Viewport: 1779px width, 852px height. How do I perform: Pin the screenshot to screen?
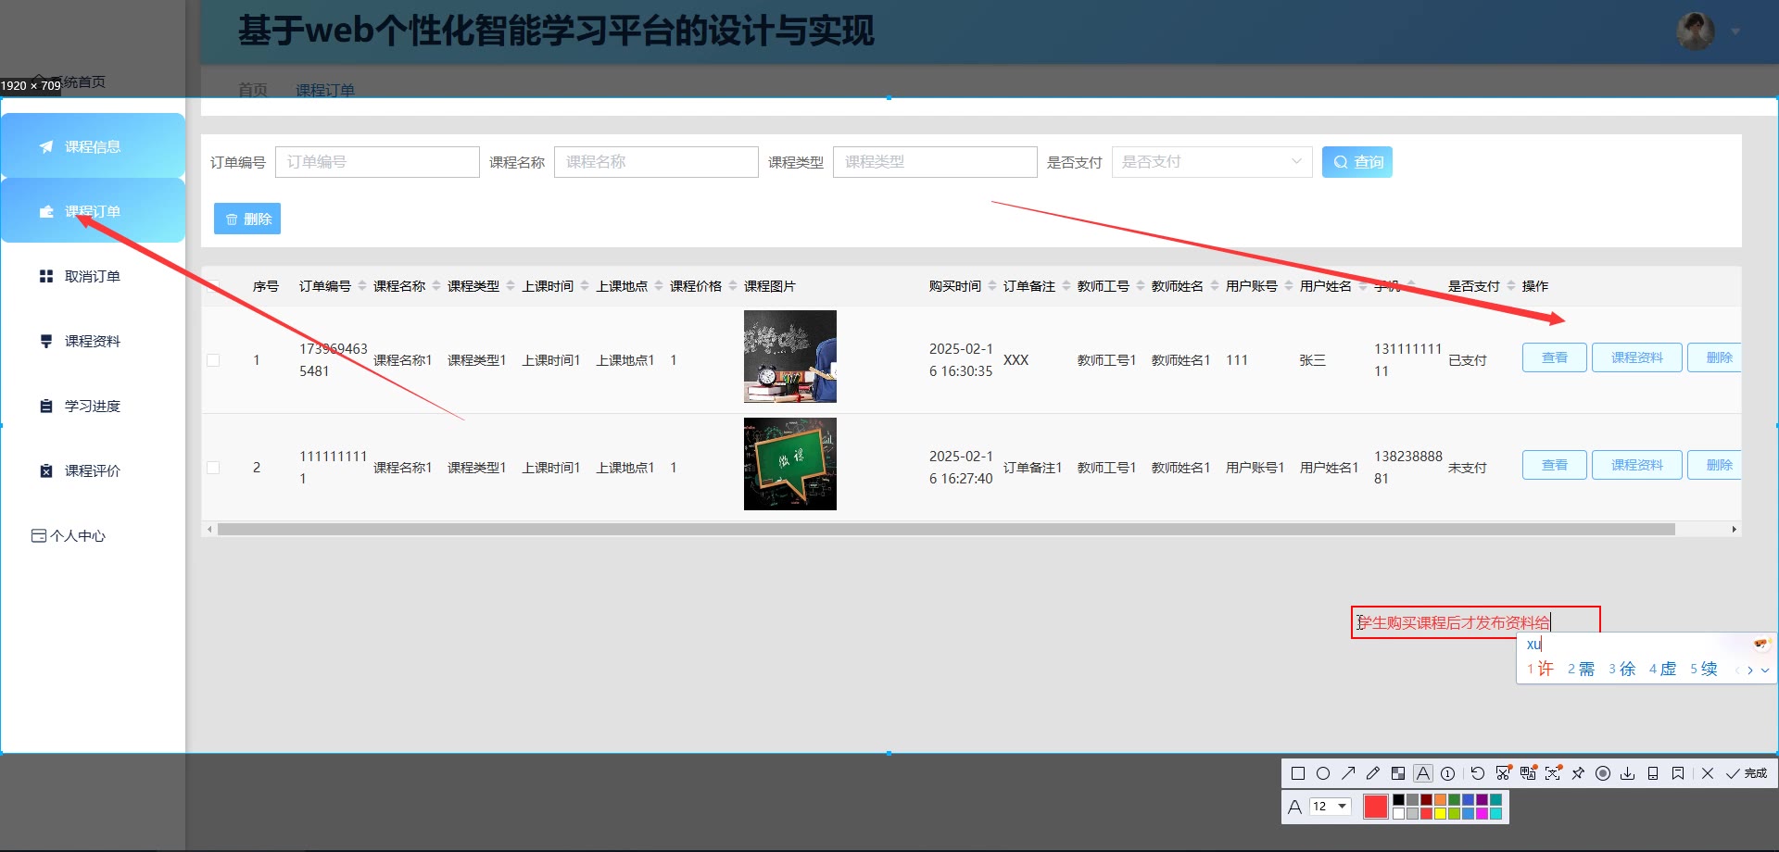(x=1578, y=773)
